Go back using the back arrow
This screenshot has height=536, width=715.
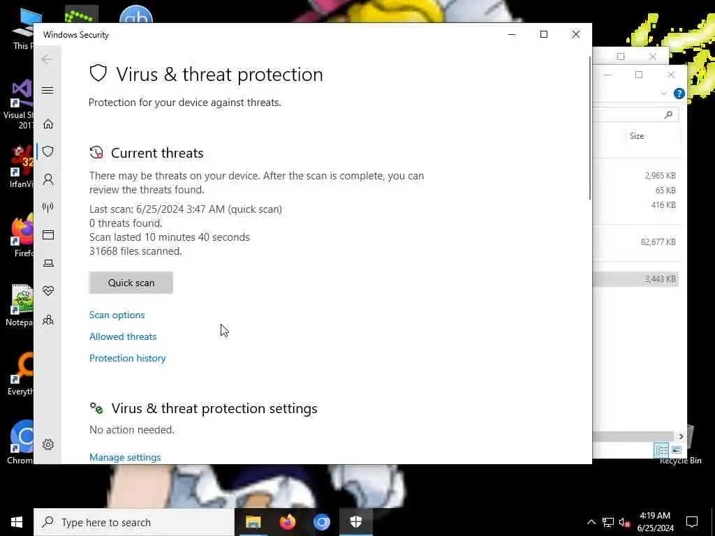click(x=47, y=59)
